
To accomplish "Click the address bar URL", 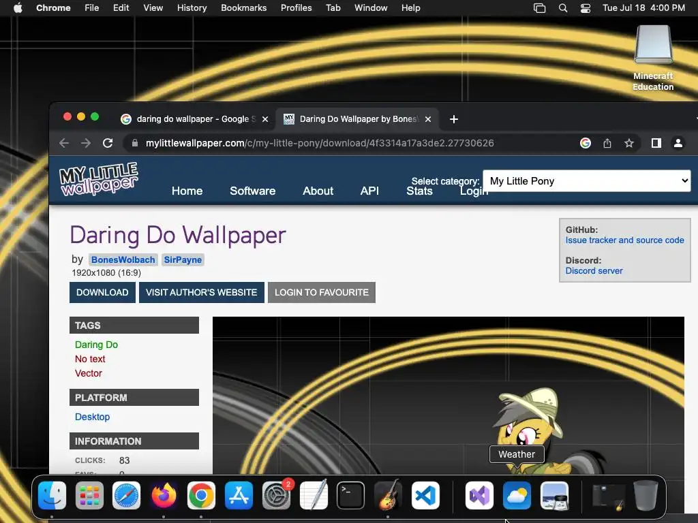I will pos(320,143).
